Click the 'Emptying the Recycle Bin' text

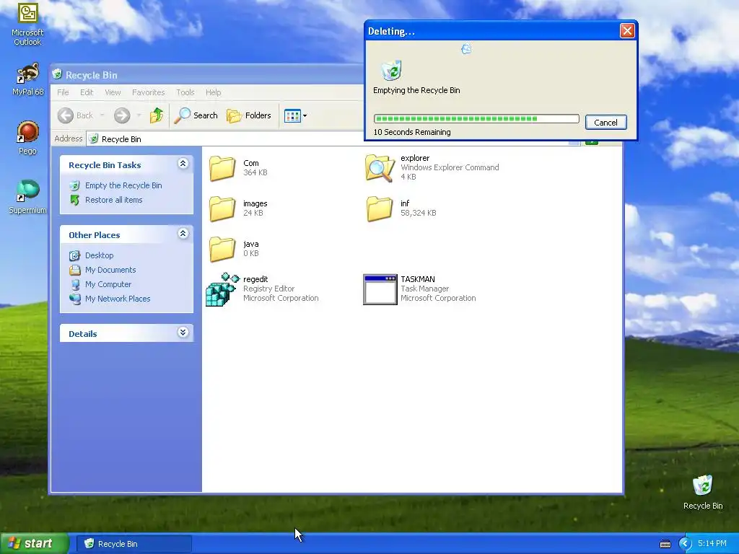click(x=416, y=90)
